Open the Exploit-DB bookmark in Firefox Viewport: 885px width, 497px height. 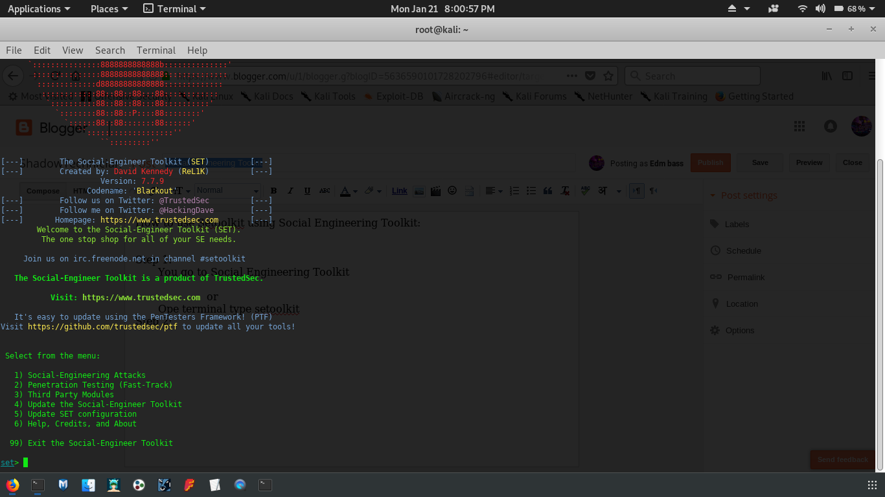[393, 96]
